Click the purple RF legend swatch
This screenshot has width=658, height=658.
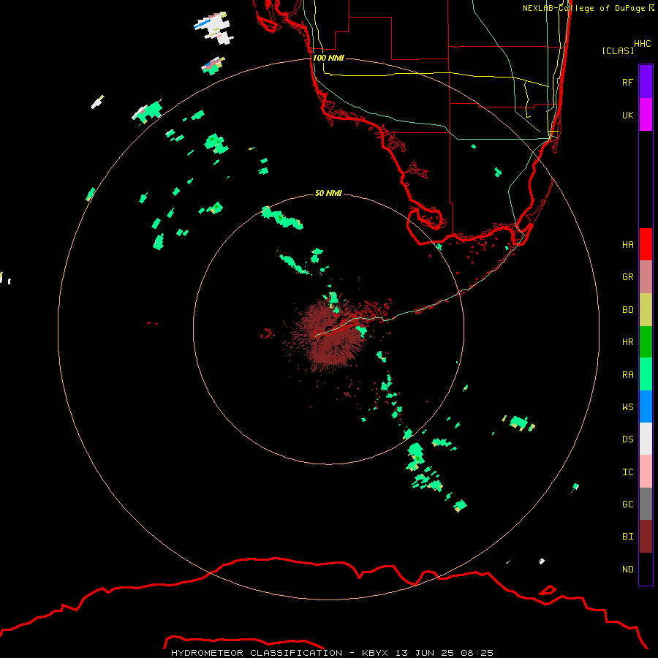[x=646, y=82]
